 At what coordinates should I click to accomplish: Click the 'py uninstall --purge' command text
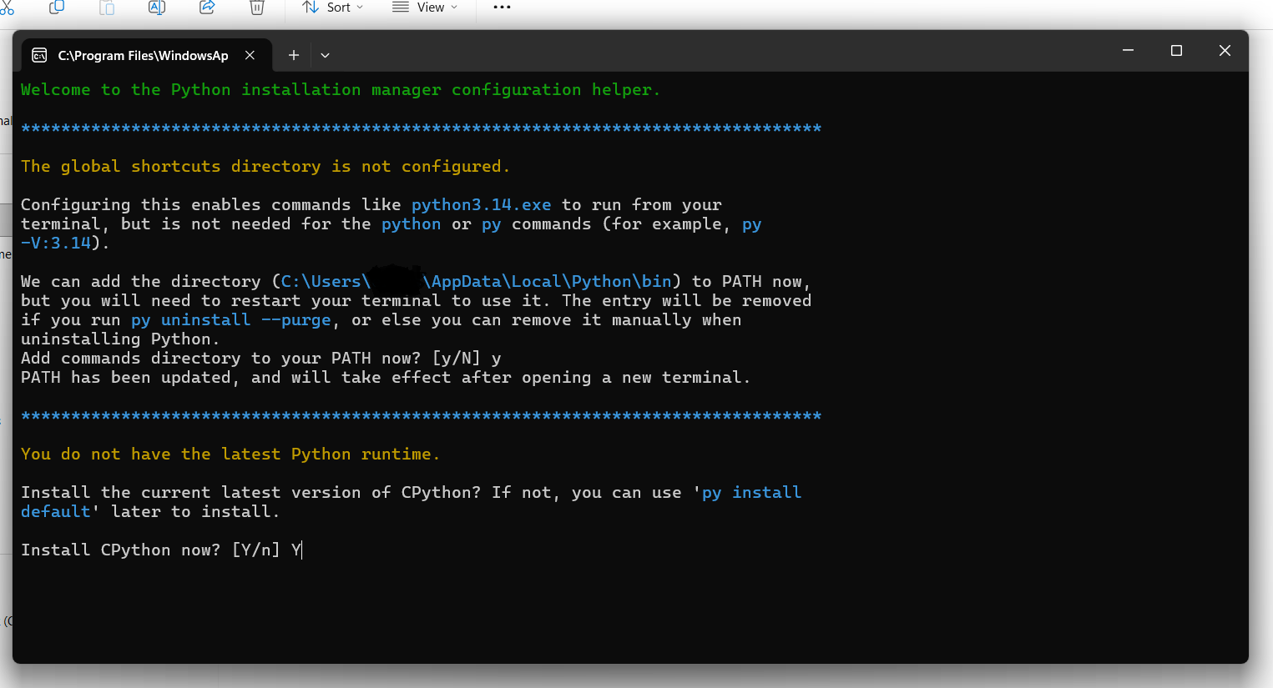tap(231, 320)
